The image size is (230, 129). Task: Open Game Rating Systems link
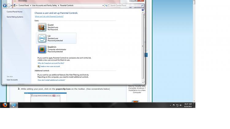(15, 17)
